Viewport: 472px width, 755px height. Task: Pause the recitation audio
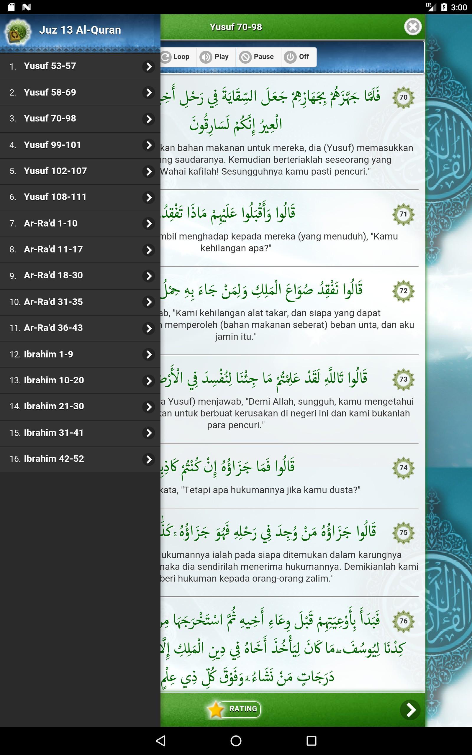click(x=258, y=57)
